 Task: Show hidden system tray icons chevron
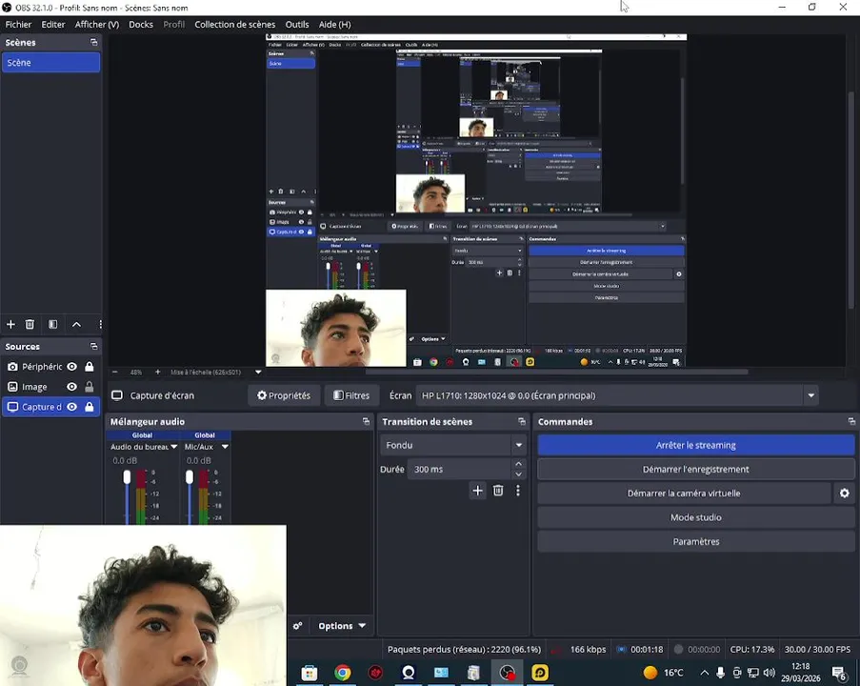(705, 673)
